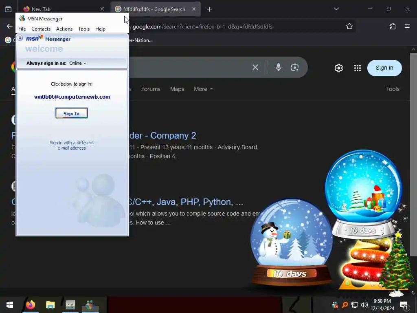
Task: Click the Christmas tree desktop decoration
Action: pos(396,264)
